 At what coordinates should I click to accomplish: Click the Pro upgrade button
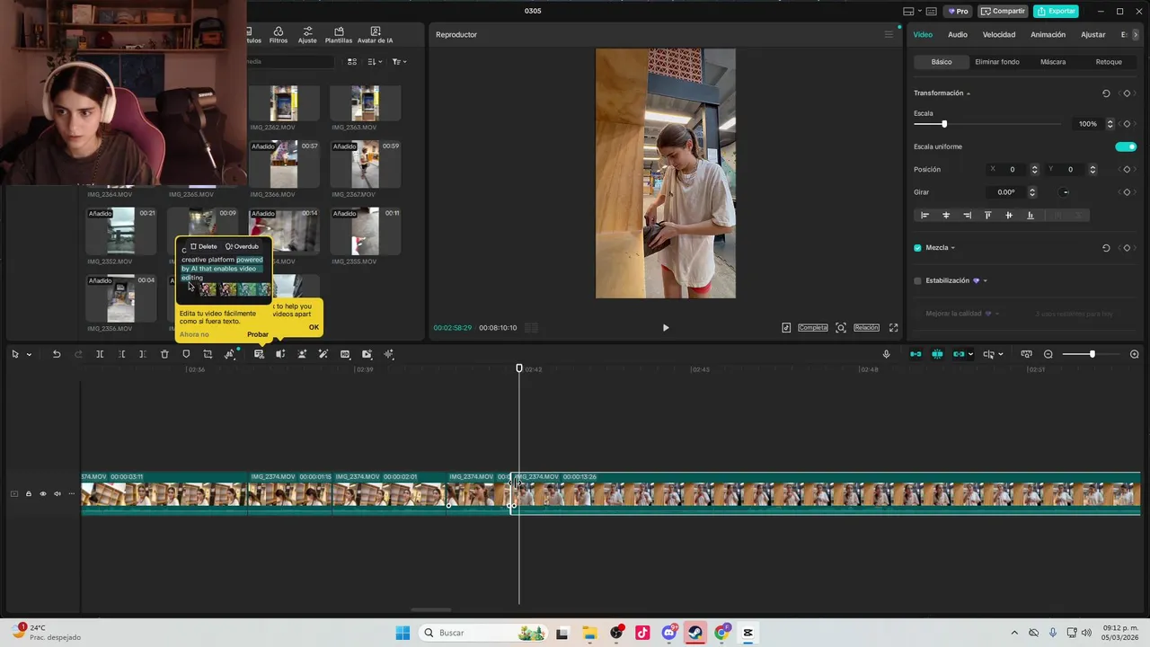point(958,12)
